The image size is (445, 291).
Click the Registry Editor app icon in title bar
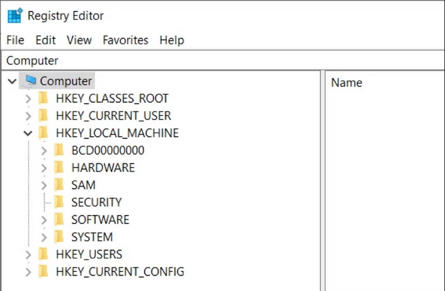point(15,15)
